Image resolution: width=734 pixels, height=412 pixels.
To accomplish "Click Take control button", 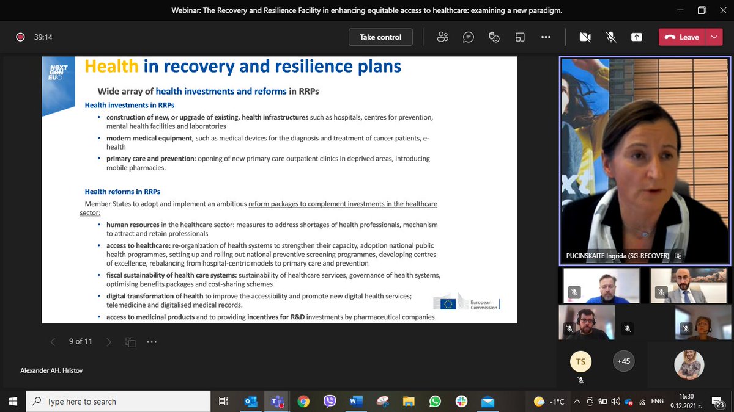I will pos(380,37).
